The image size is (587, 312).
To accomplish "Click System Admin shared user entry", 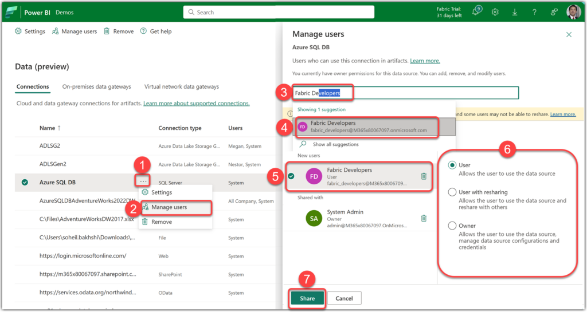I will point(360,218).
